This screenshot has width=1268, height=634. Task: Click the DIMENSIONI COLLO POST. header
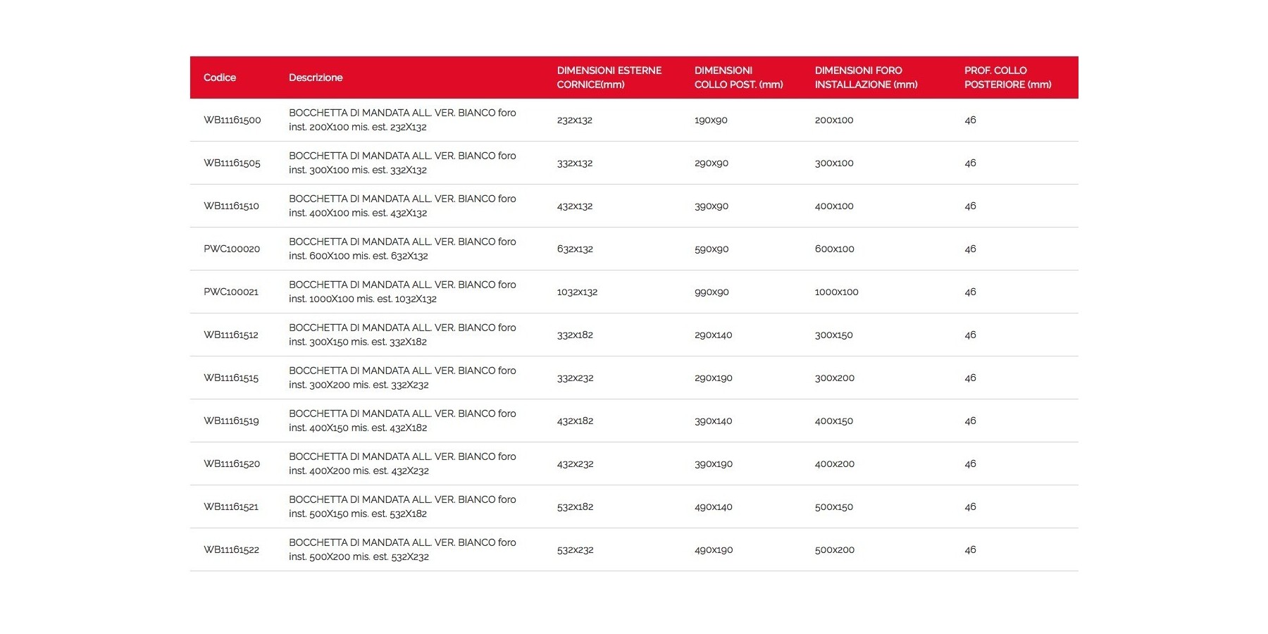pos(738,77)
